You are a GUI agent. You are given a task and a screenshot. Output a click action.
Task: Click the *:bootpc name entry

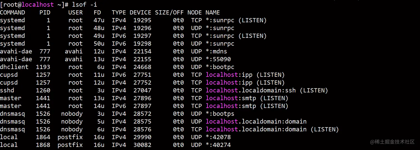tap(220, 67)
